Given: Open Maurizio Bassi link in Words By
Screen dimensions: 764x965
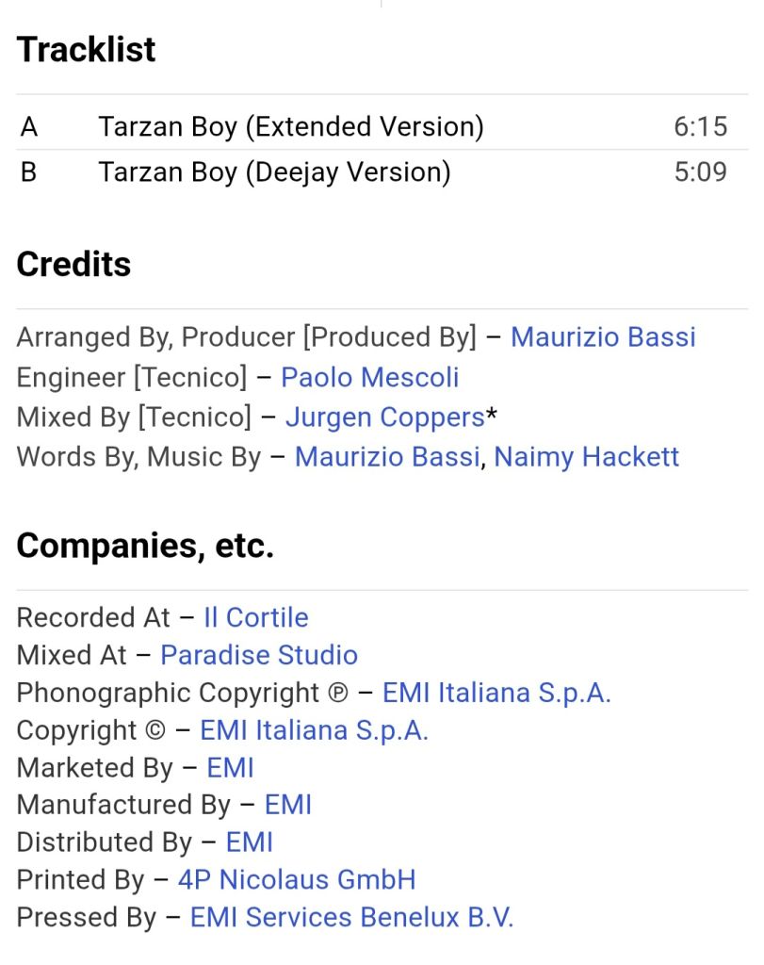Looking at the screenshot, I should pos(387,457).
